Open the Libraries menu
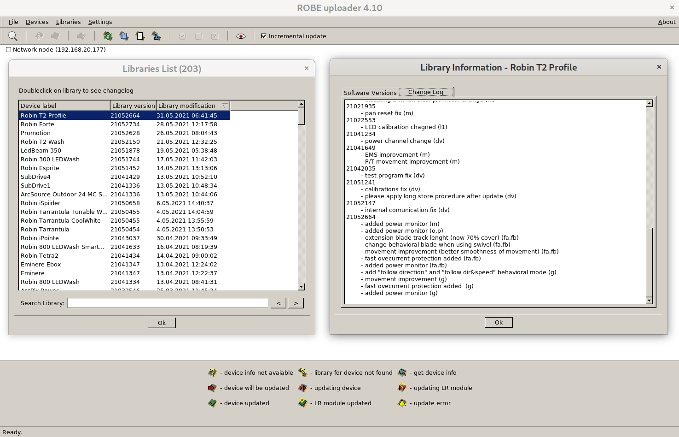Viewport: 679px width, 437px height. click(x=68, y=22)
